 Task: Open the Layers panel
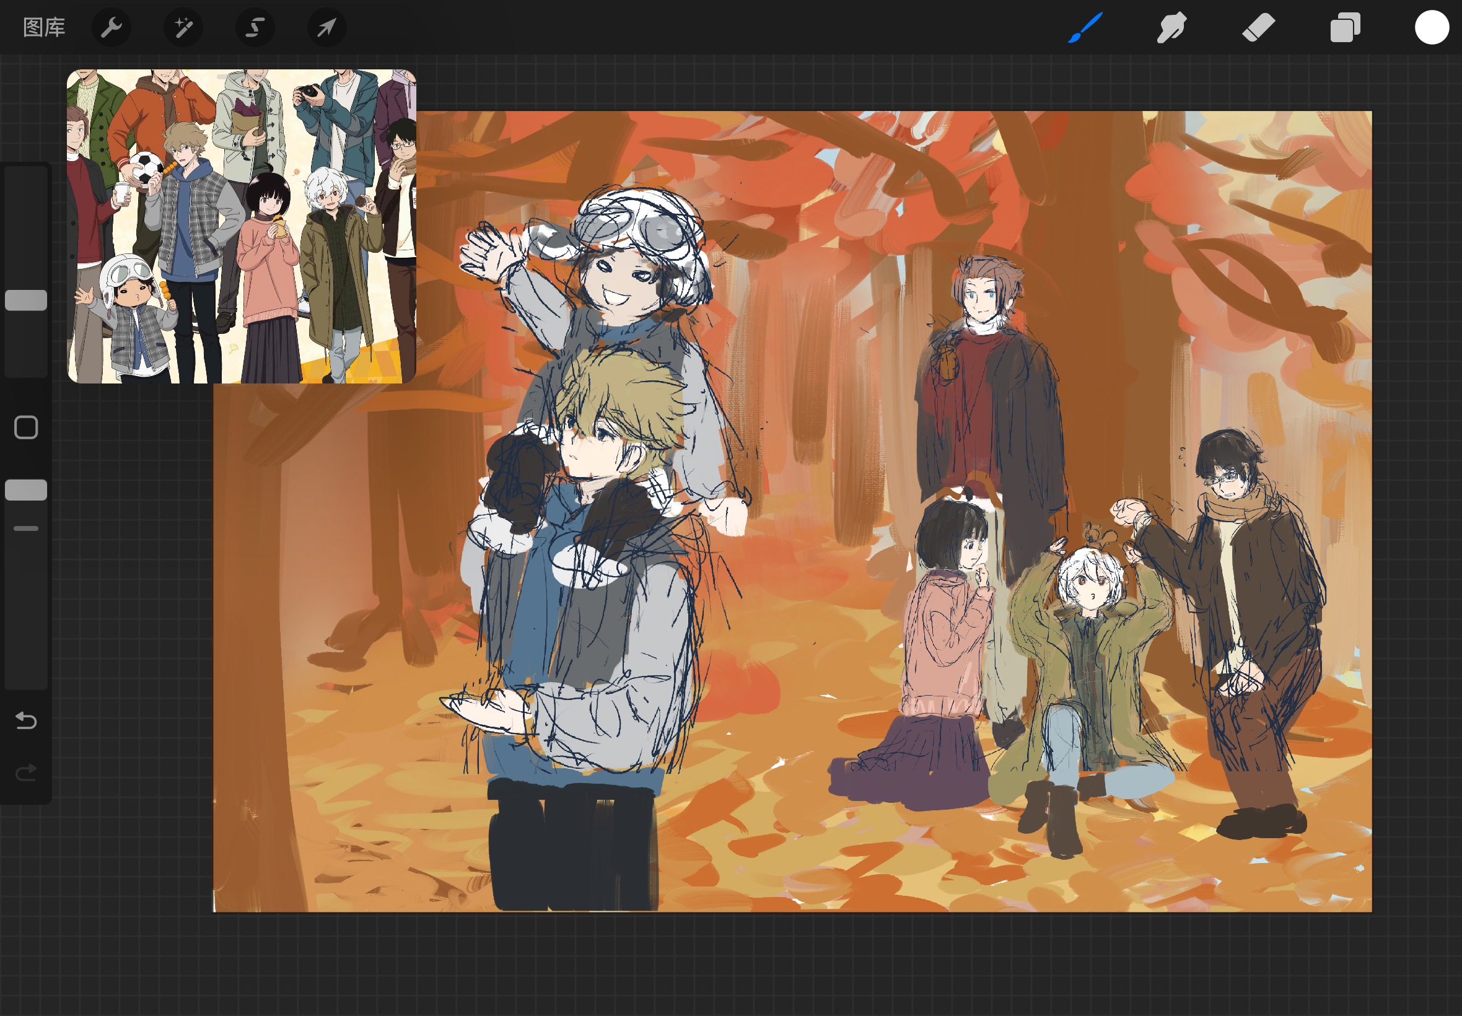click(x=1345, y=27)
